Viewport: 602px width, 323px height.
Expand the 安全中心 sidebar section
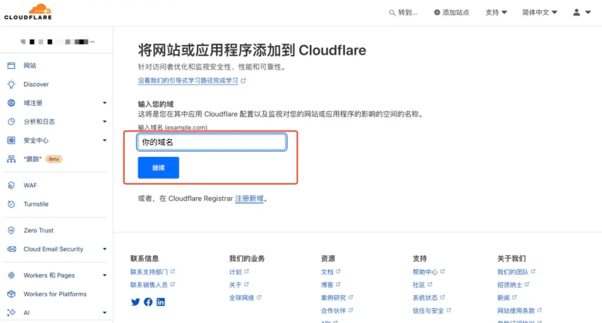point(104,141)
